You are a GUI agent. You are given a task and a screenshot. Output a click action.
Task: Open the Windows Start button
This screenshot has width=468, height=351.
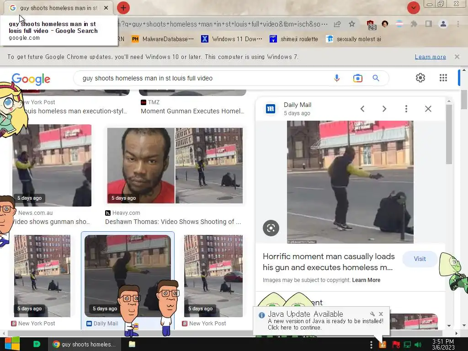tap(12, 344)
